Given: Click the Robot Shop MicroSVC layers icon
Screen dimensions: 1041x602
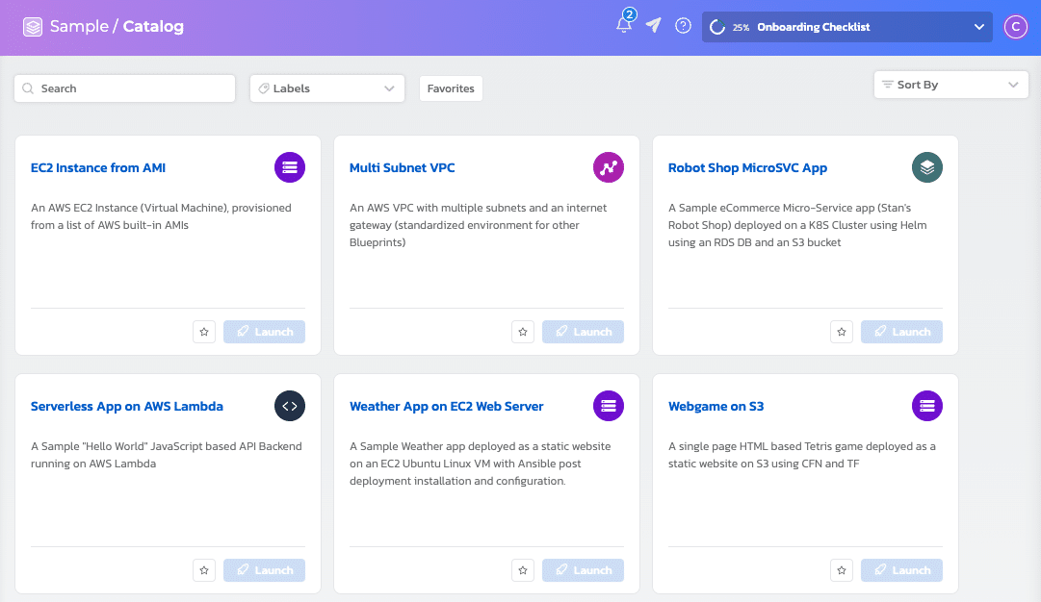Looking at the screenshot, I should pyautogui.click(x=926, y=167).
